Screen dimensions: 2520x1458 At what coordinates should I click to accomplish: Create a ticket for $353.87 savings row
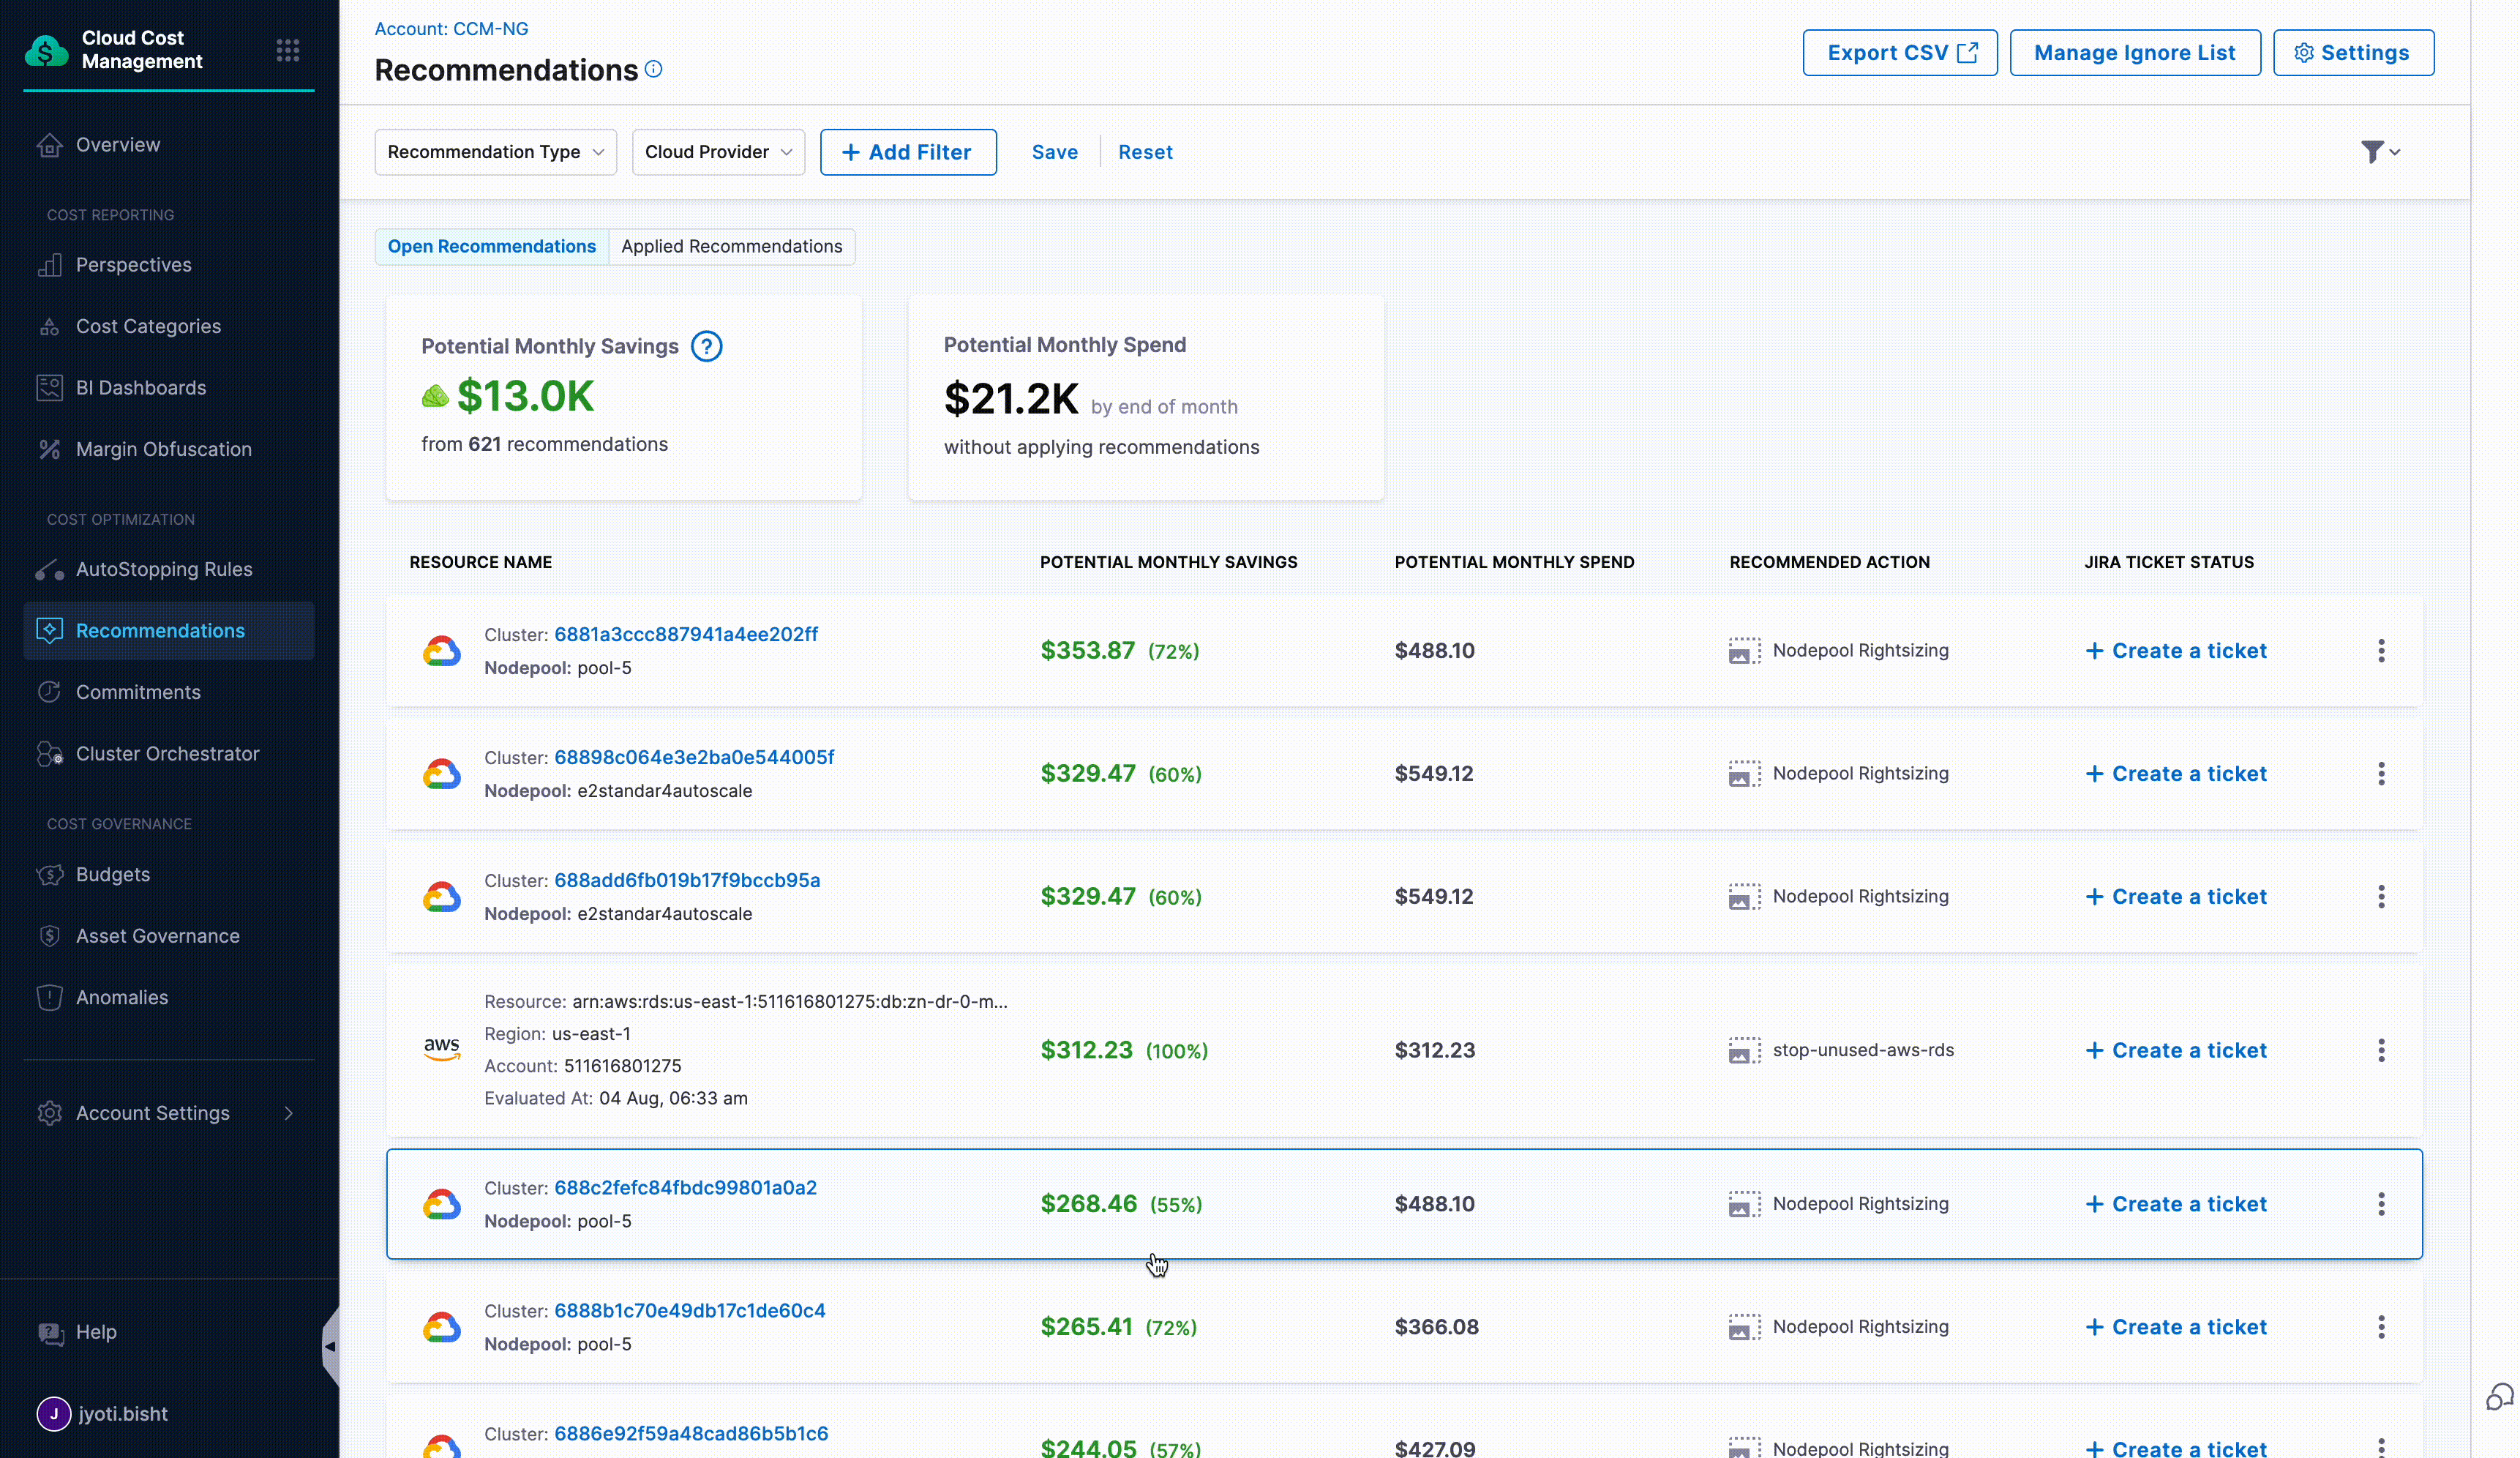[x=2176, y=651]
